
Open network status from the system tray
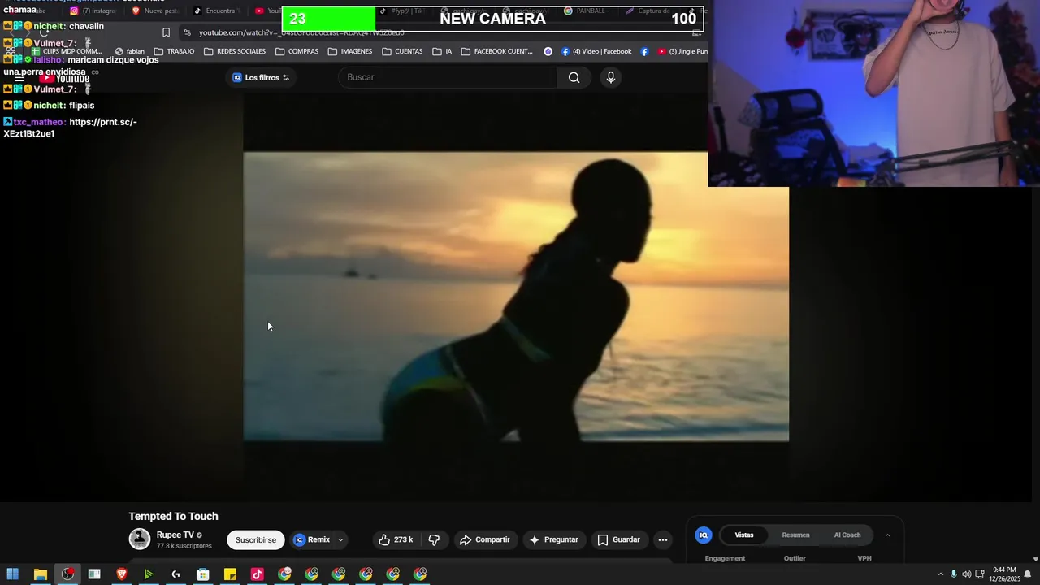[980, 574]
